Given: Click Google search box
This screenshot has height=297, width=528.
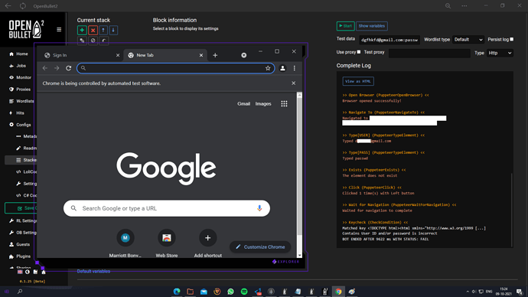Looking at the screenshot, I should click(167, 208).
